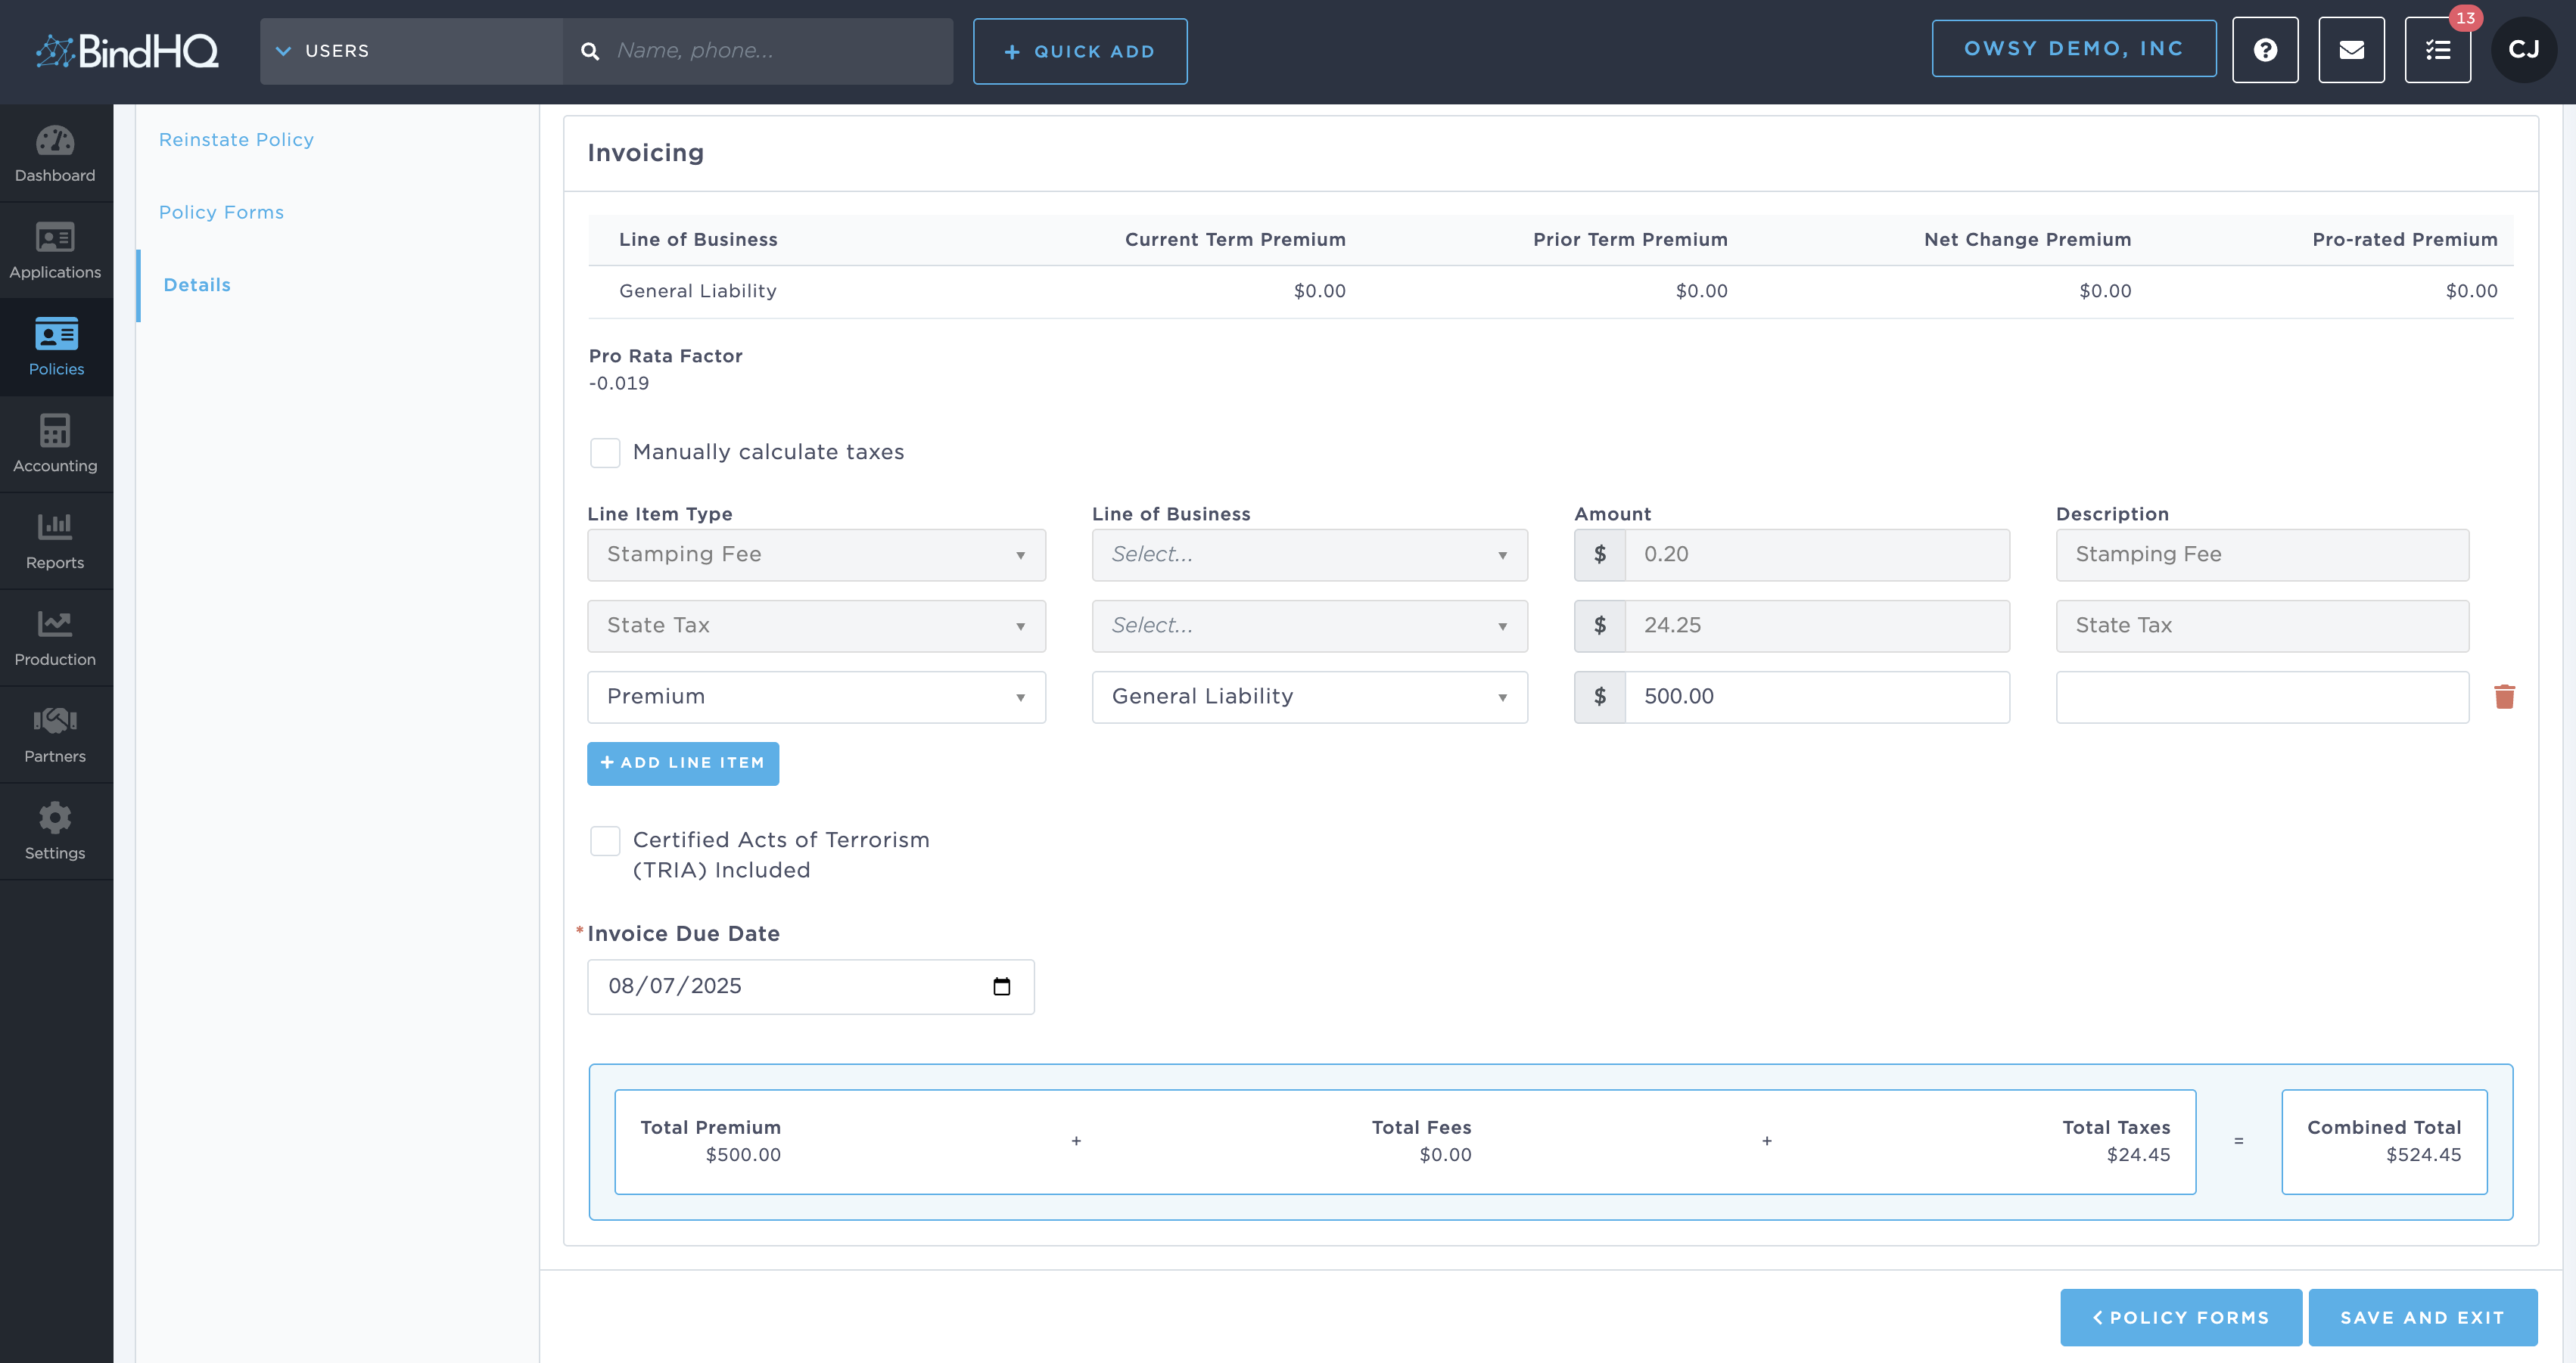Open General Liability line of business dropdown
2576x1363 pixels.
point(1309,697)
